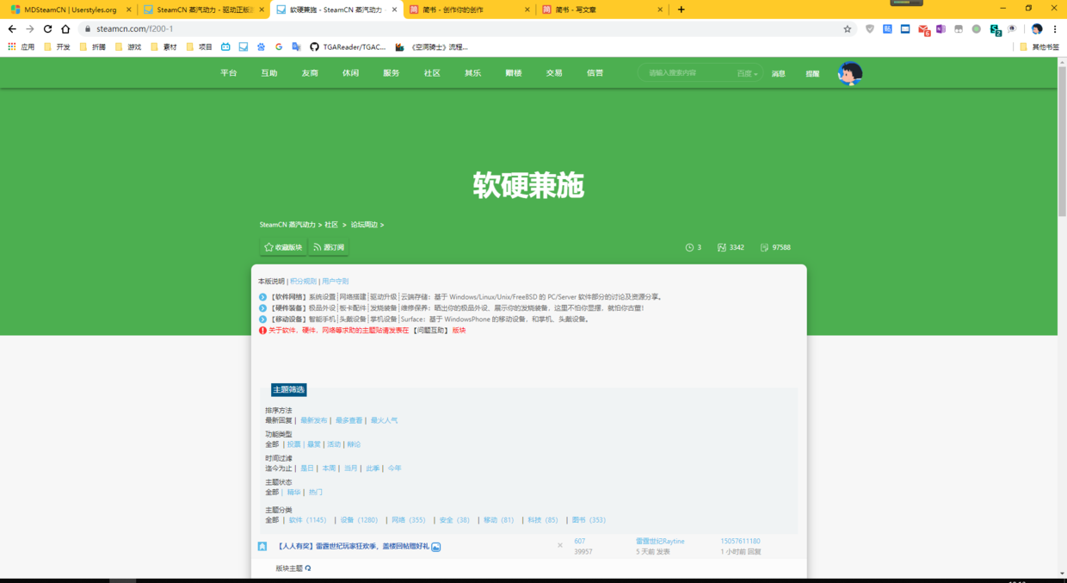Click the 提醒 (notifications) icon in header
This screenshot has width=1067, height=583.
point(811,73)
